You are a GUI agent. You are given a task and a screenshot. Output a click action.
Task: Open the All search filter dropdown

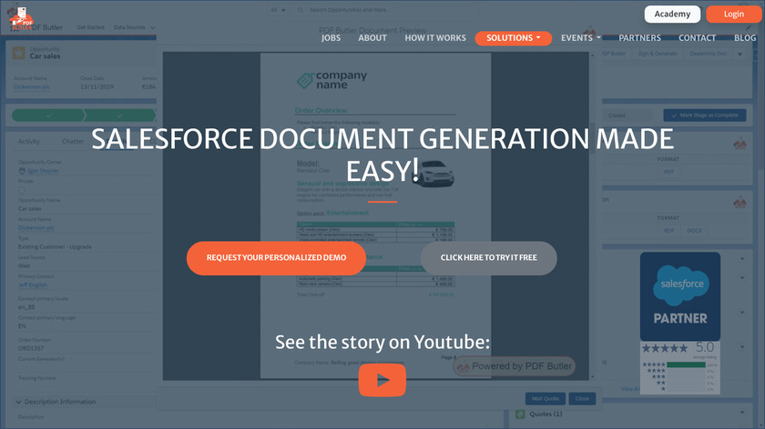[x=278, y=10]
